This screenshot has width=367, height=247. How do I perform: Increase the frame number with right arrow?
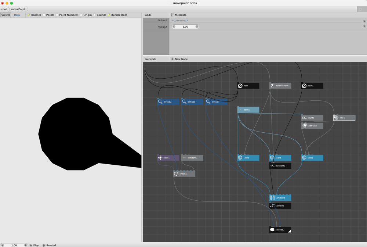[26, 245]
